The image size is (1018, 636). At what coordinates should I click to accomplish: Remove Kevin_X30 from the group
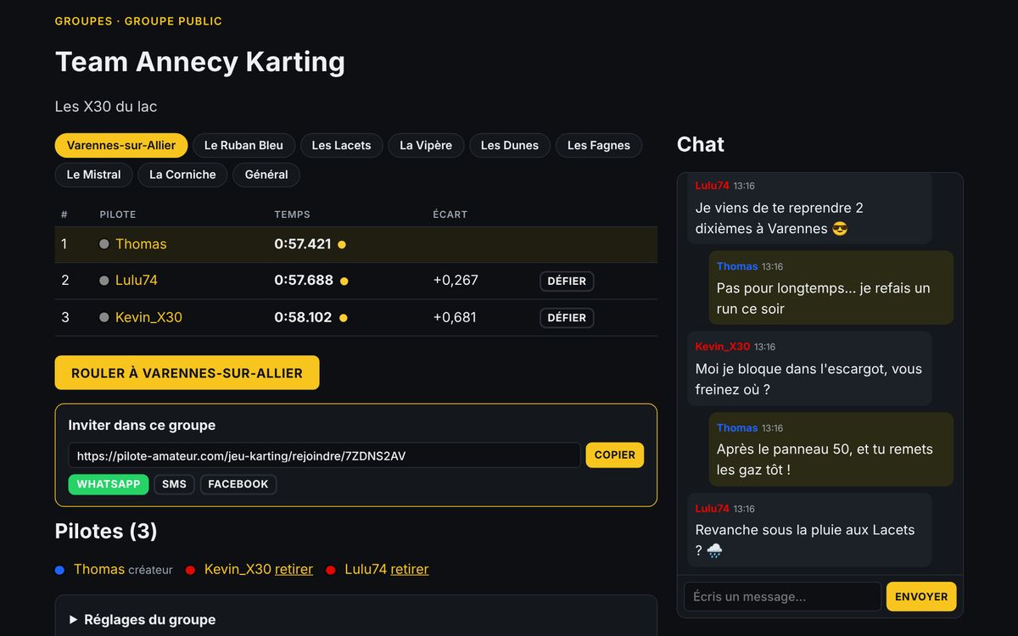click(x=294, y=569)
